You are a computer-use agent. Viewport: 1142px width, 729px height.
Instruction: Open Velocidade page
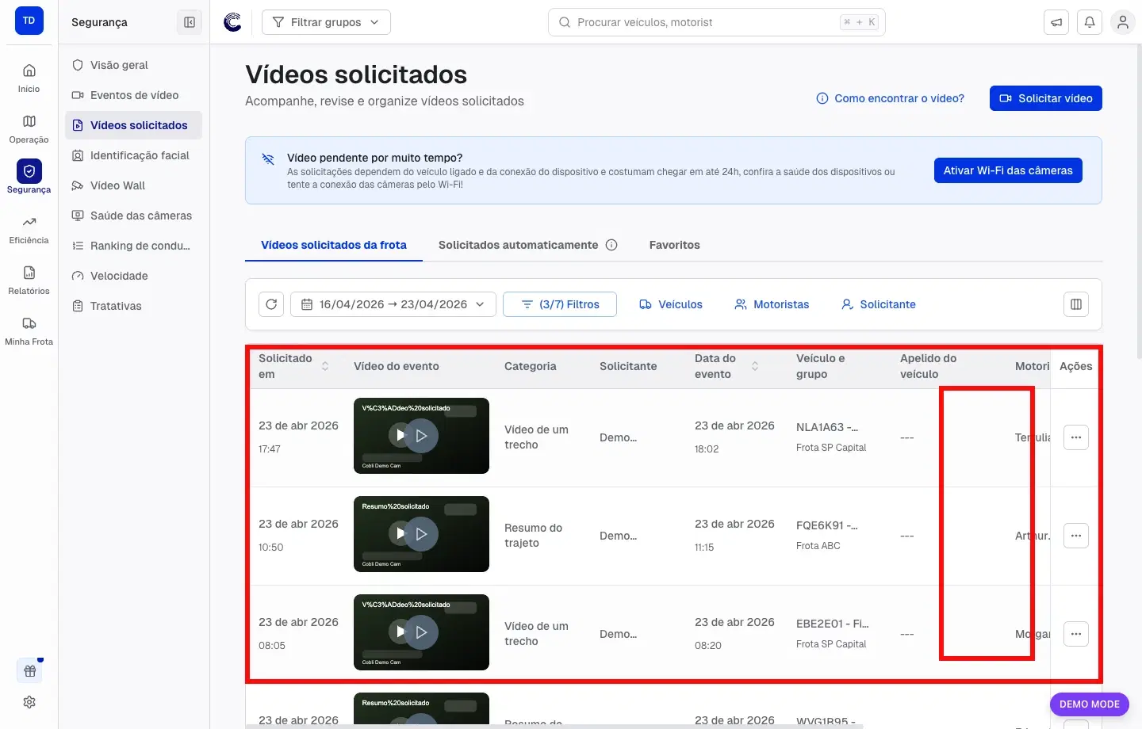133,276
